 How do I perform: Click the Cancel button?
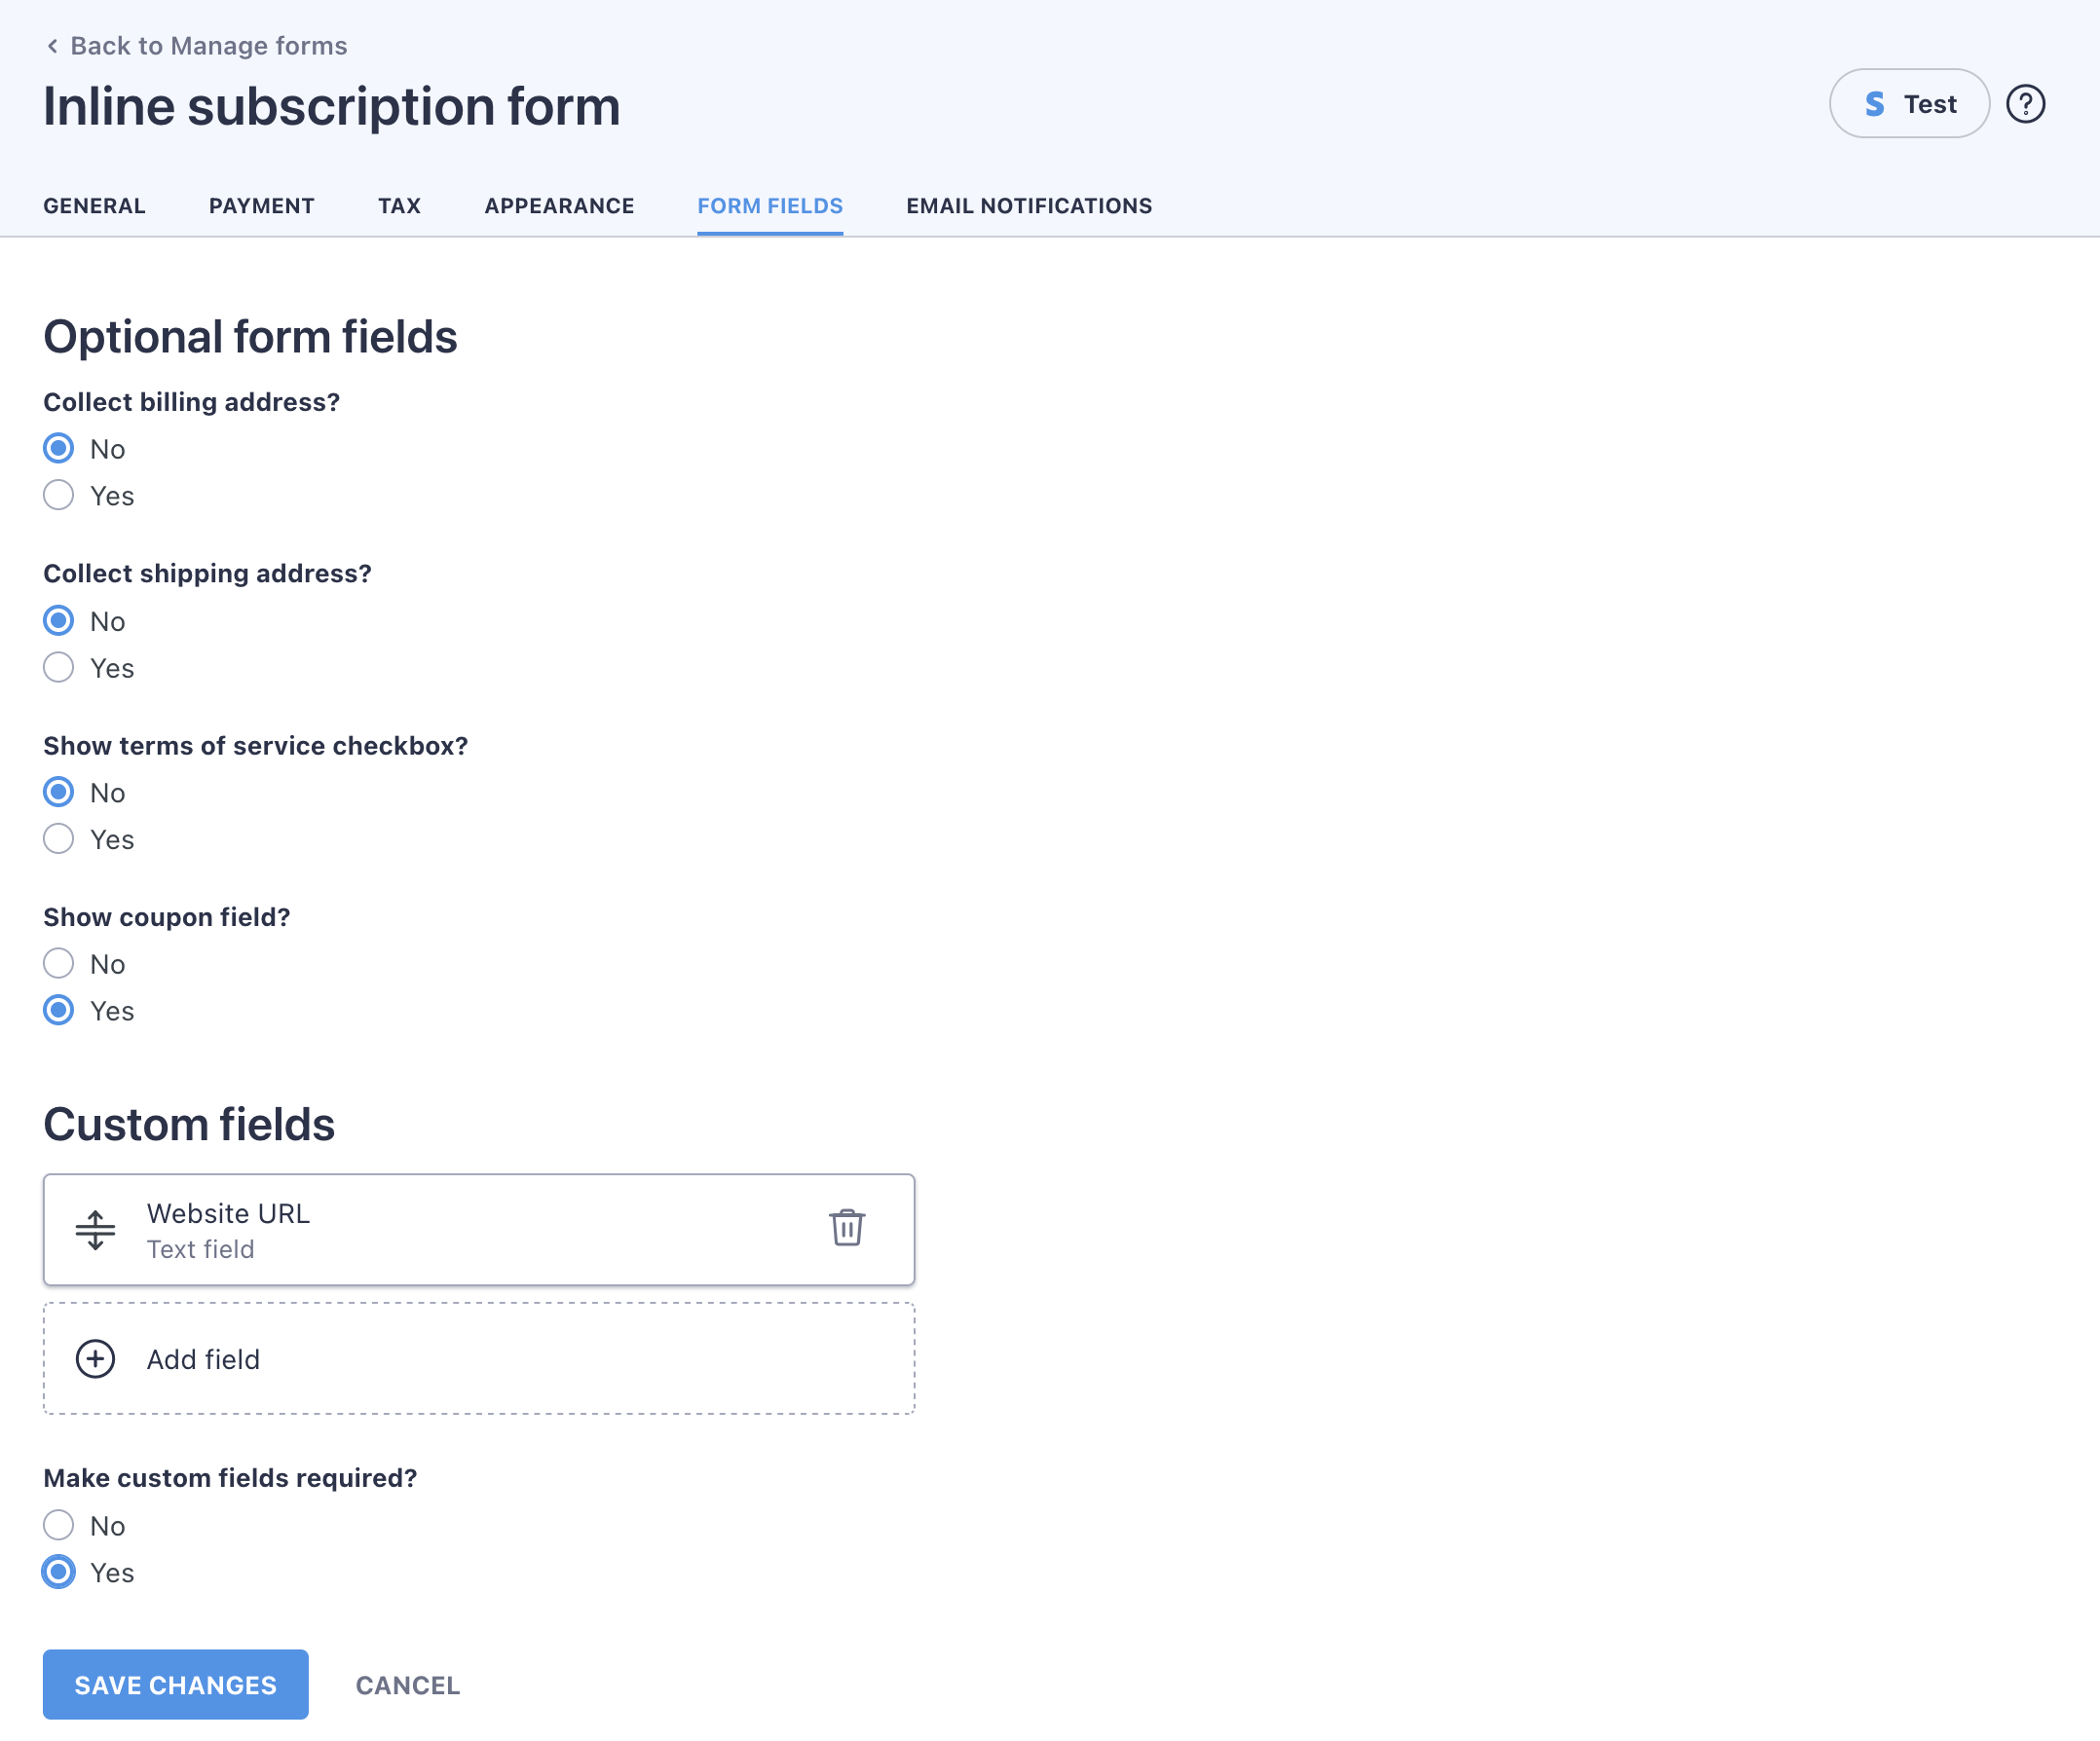408,1685
